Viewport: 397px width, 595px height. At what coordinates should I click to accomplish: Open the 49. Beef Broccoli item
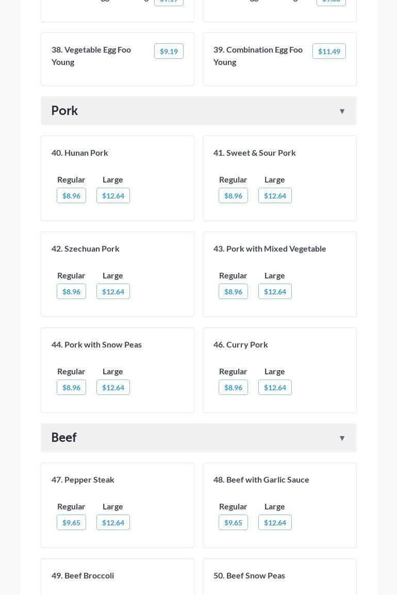tap(83, 575)
